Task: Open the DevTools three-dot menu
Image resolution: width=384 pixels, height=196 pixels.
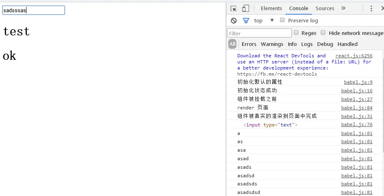Action: 371,9
